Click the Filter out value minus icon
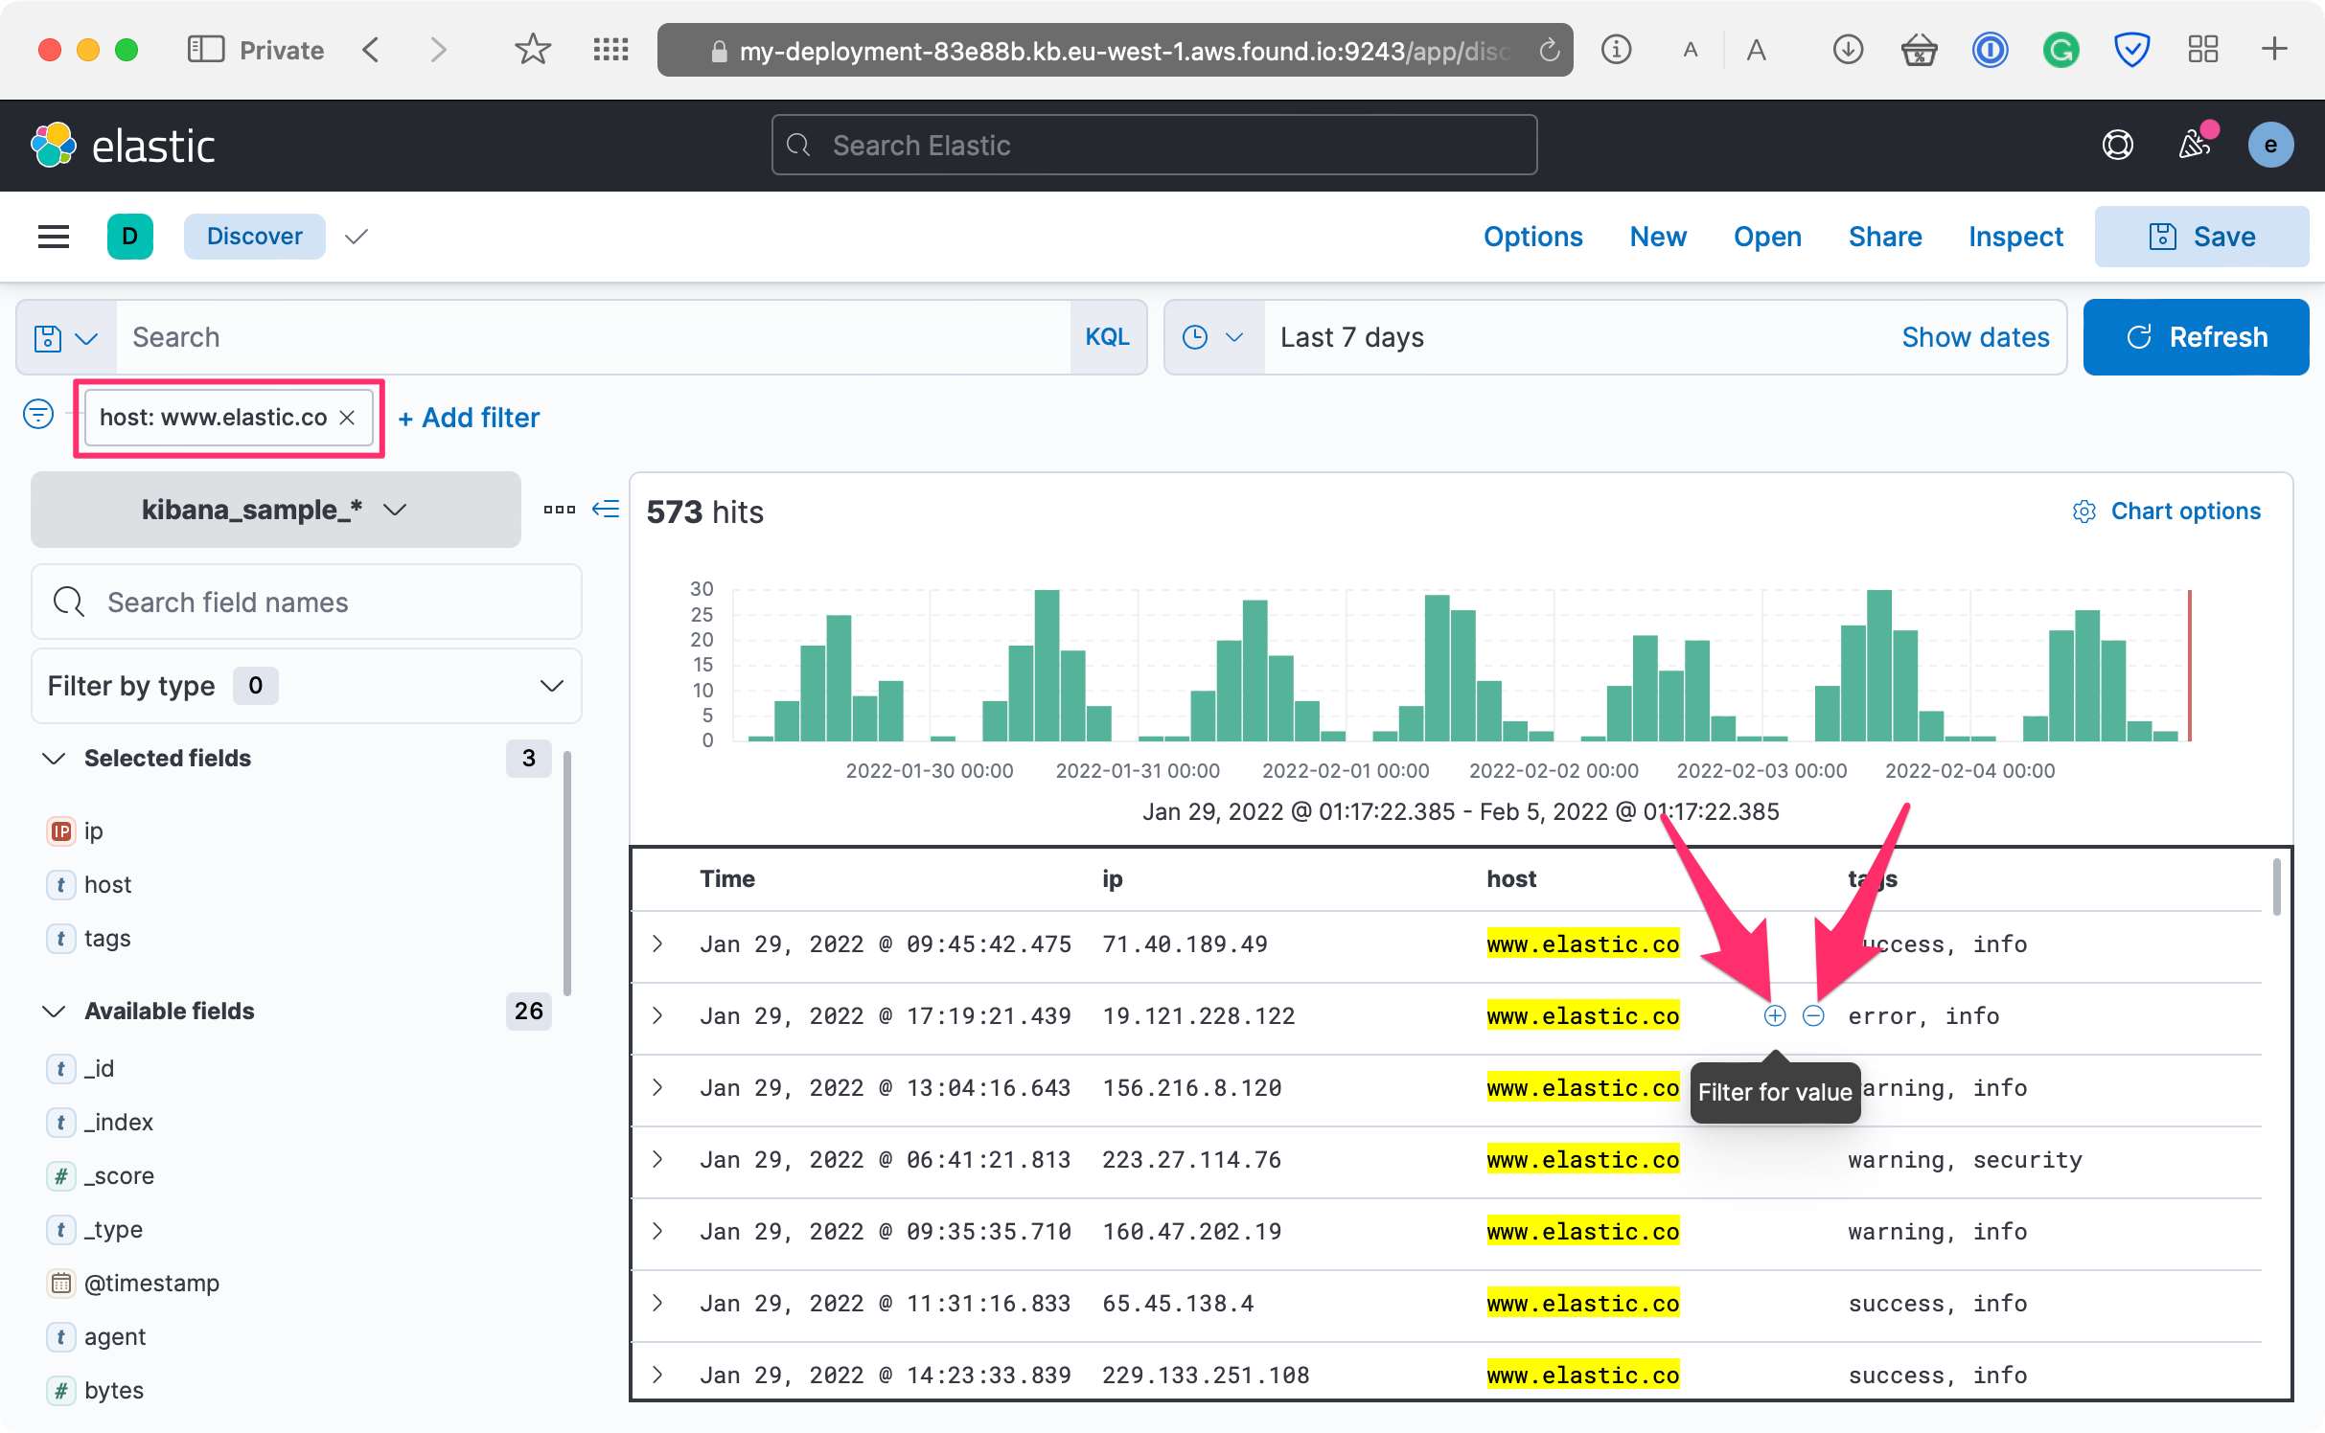The image size is (2325, 1433). [1813, 1015]
